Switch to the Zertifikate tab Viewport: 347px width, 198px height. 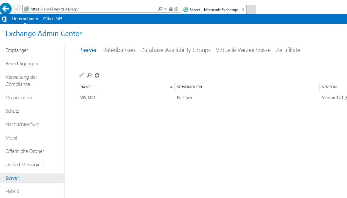[288, 50]
